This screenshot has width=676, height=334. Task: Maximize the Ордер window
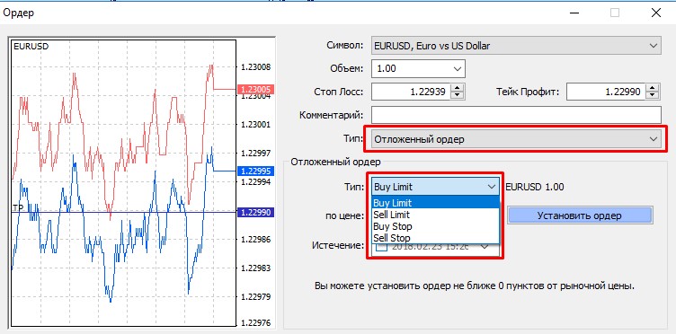point(615,13)
